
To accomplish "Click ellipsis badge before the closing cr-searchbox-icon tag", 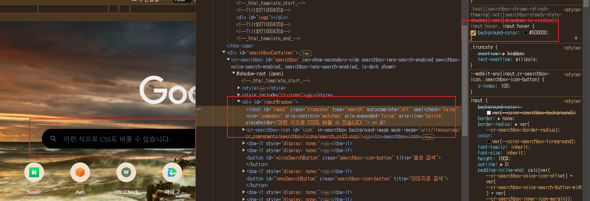I will (x=368, y=137).
